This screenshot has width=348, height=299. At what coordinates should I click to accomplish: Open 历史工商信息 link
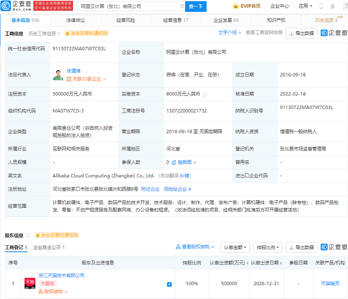[x=44, y=33]
